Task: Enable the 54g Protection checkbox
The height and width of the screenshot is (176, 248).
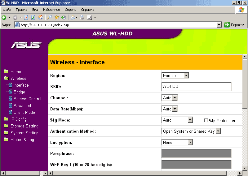Action: 206,120
